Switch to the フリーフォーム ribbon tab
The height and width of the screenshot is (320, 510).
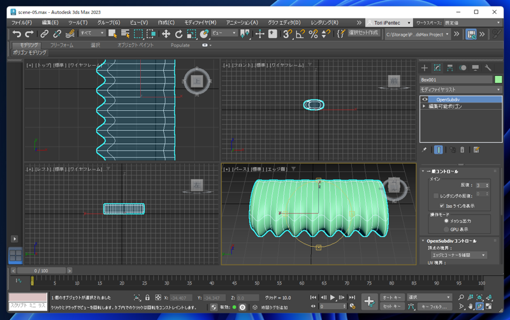[62, 45]
